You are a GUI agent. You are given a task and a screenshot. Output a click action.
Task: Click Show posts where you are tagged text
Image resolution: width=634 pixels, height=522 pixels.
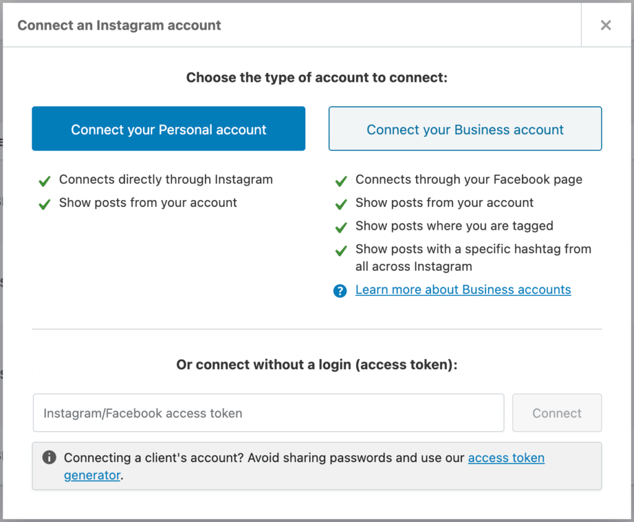coord(454,225)
